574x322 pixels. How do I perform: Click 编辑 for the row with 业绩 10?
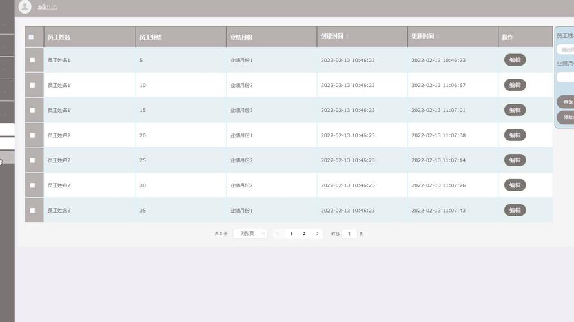coord(515,85)
